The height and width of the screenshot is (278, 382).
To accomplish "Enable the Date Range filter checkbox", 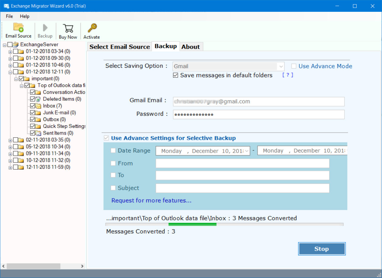I will 113,150.
